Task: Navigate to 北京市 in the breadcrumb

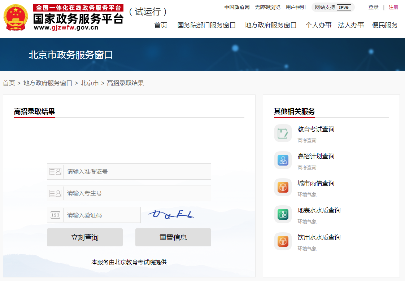Action: click(x=90, y=83)
